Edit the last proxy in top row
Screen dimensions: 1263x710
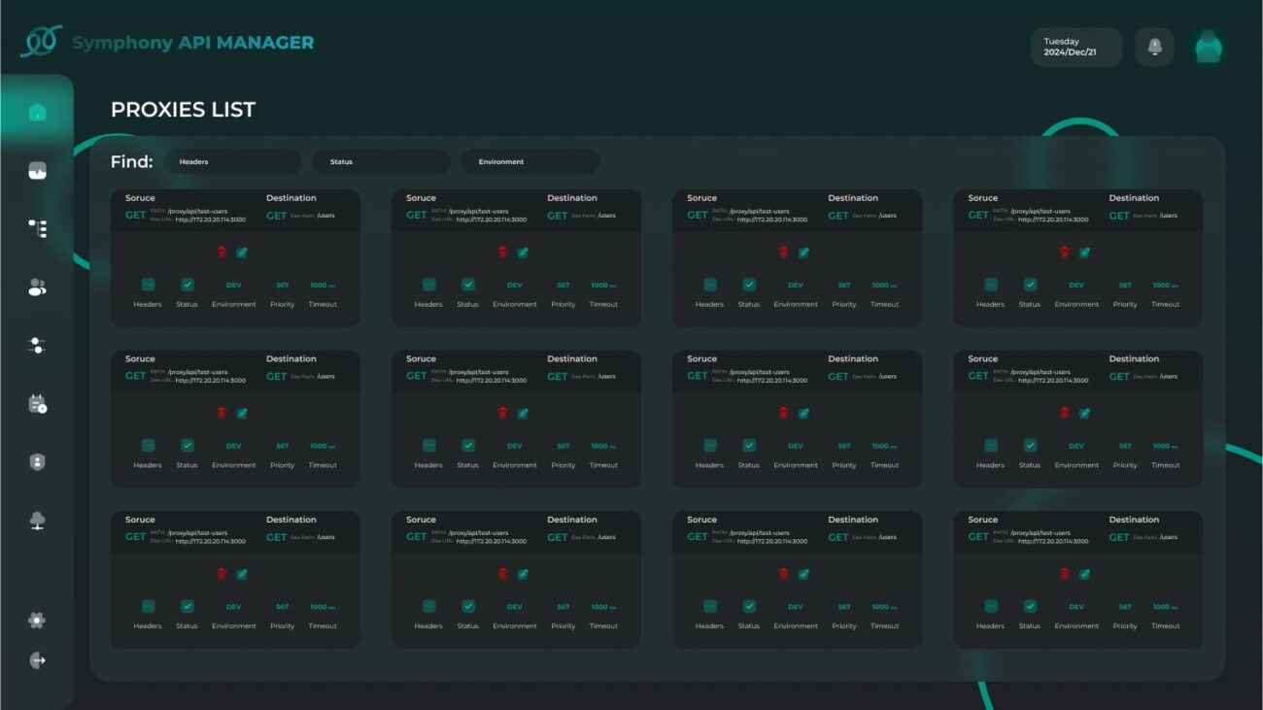click(1084, 252)
